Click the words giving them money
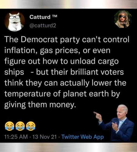137x152 pixels. [40, 105]
